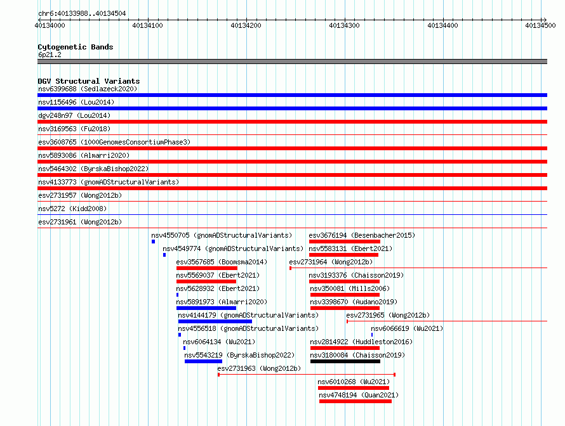565x426 pixels.
Task: Click nsv6064134 (Wu2021) label
Action: coord(219,342)
